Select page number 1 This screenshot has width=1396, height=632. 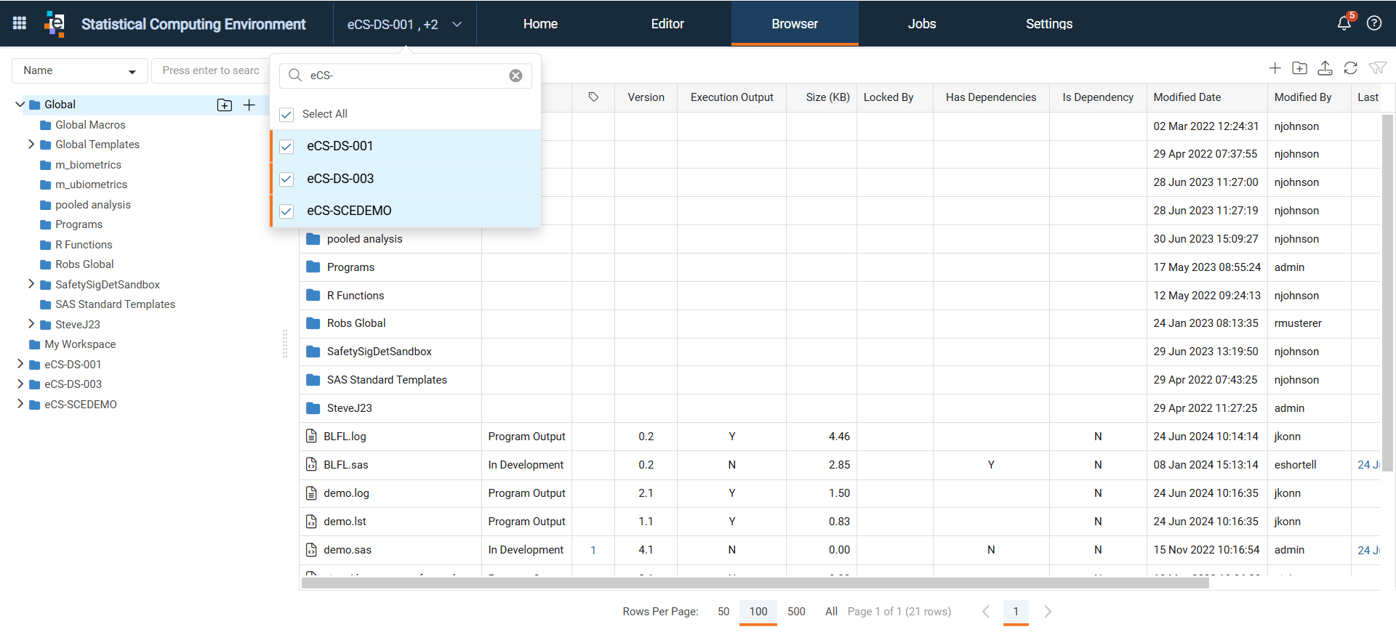[1016, 612]
